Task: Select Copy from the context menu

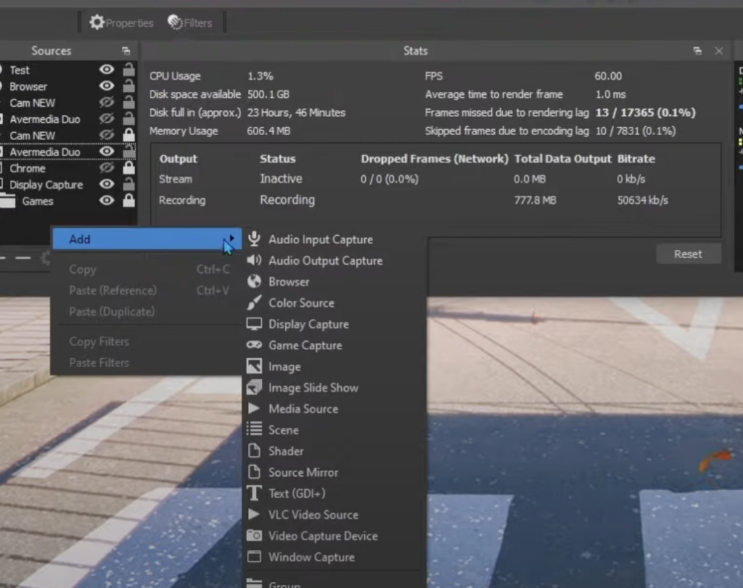Action: tap(82, 269)
